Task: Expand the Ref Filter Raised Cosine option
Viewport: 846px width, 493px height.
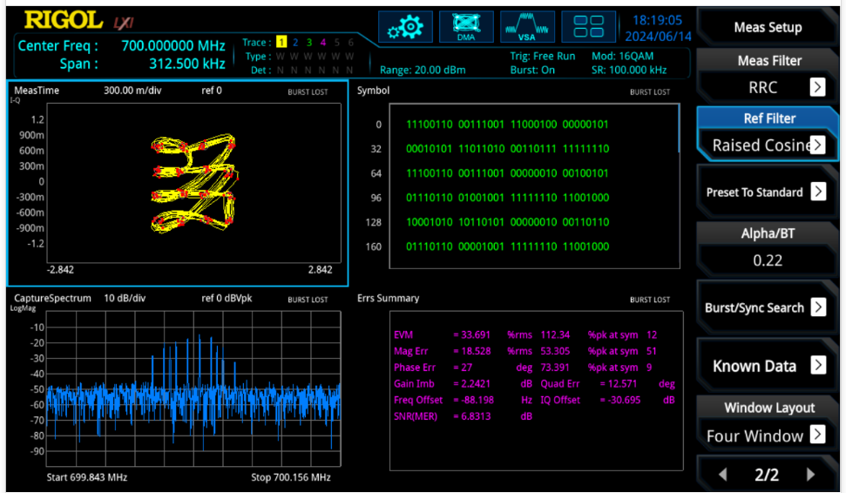Action: [x=817, y=145]
